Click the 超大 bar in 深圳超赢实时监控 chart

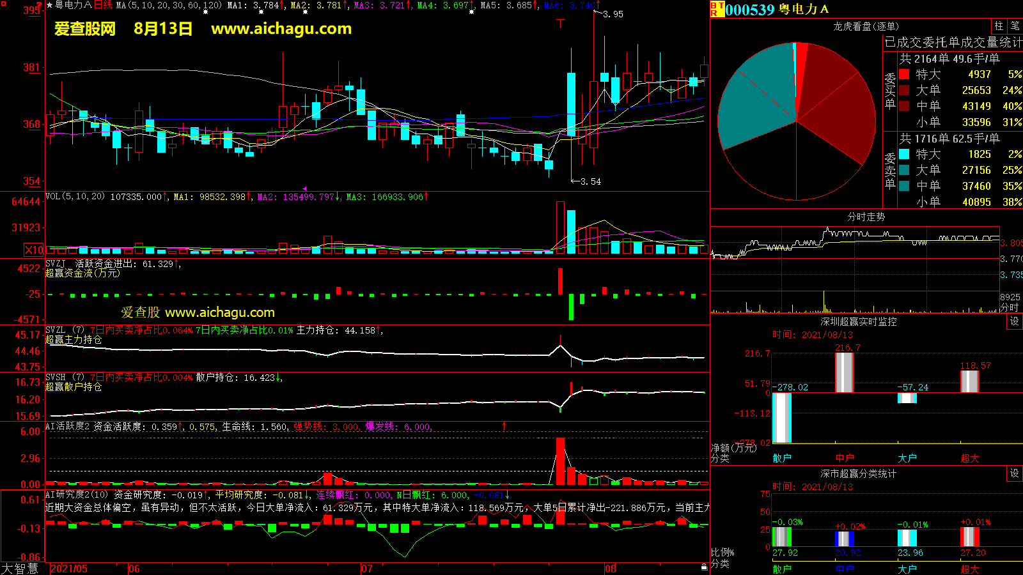[x=970, y=381]
